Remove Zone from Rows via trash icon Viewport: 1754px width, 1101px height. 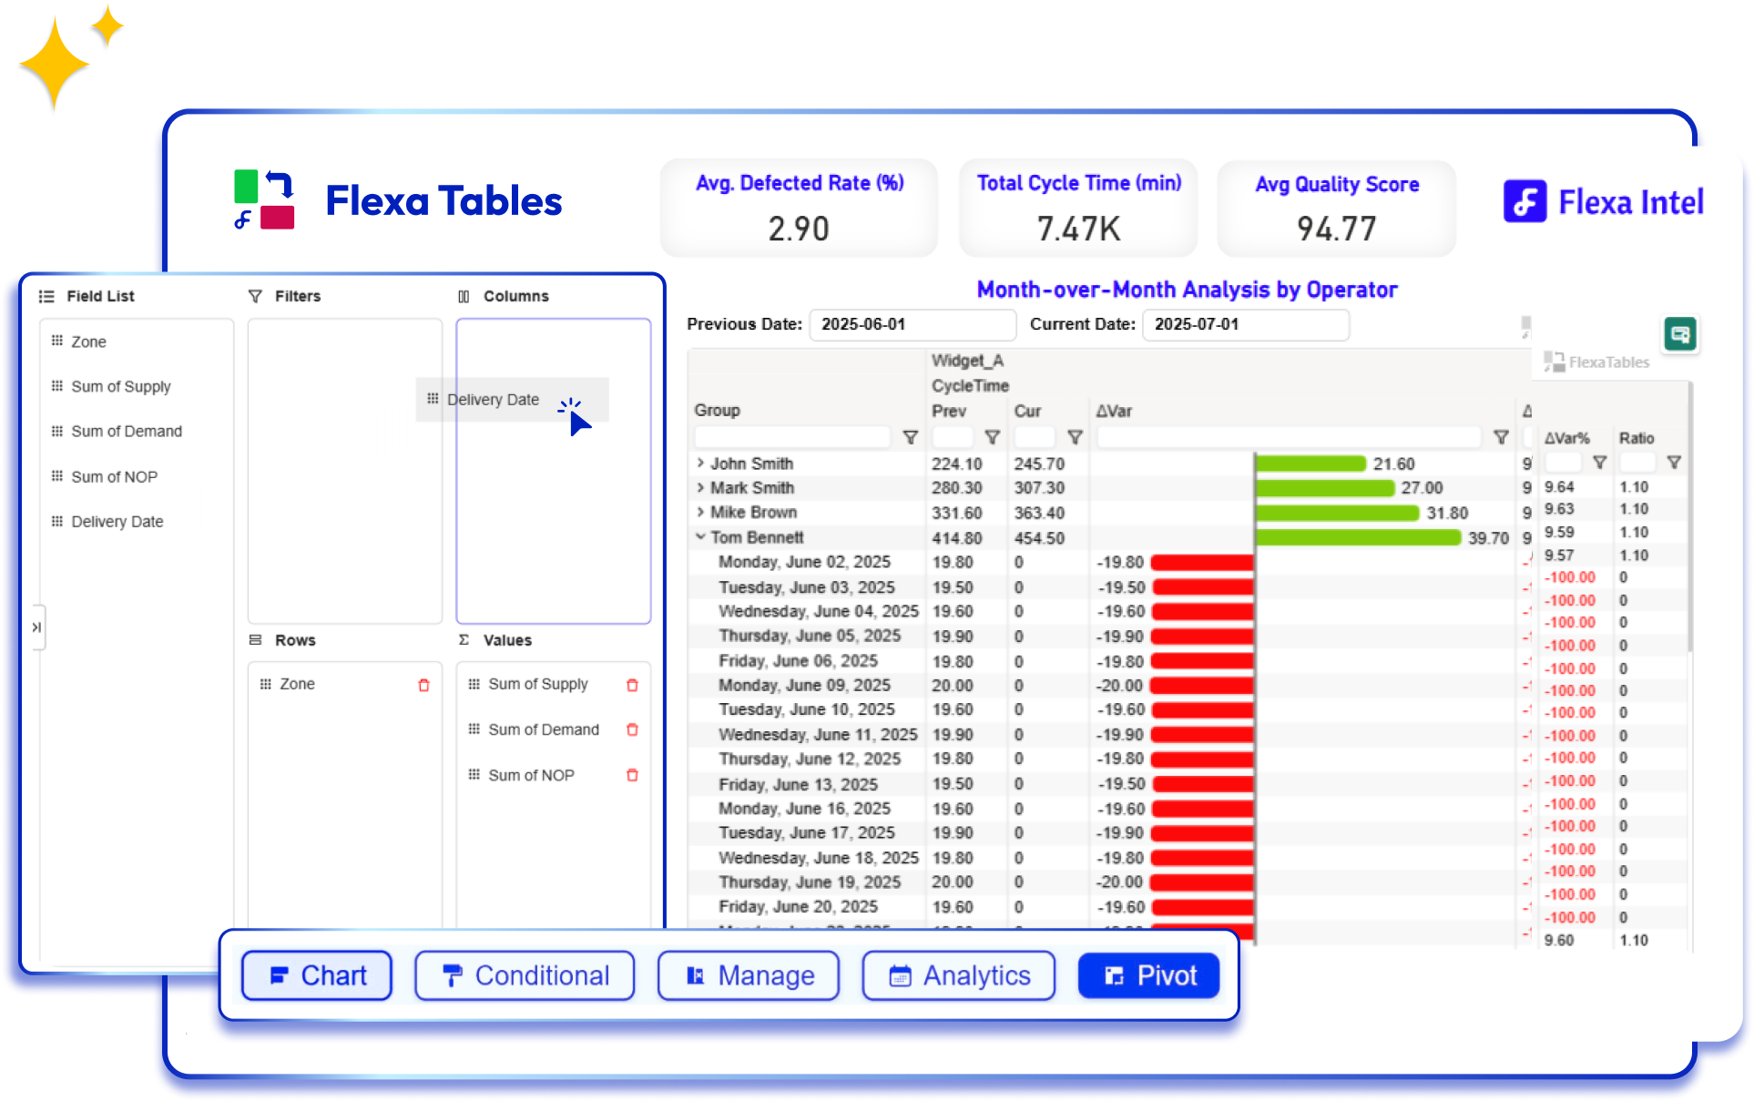423,684
